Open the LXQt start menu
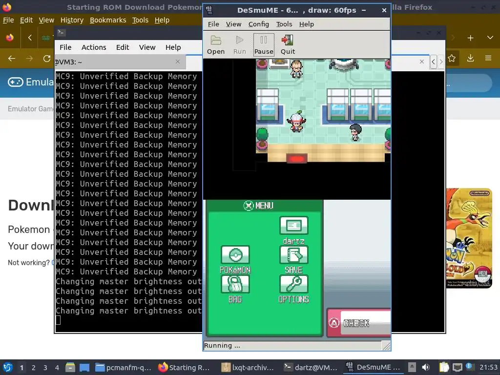Image resolution: width=500 pixels, height=375 pixels. (8, 367)
